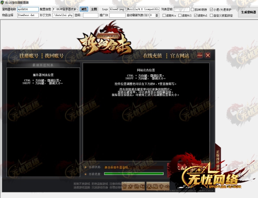Click the 密码 input field

(x=90, y=15)
